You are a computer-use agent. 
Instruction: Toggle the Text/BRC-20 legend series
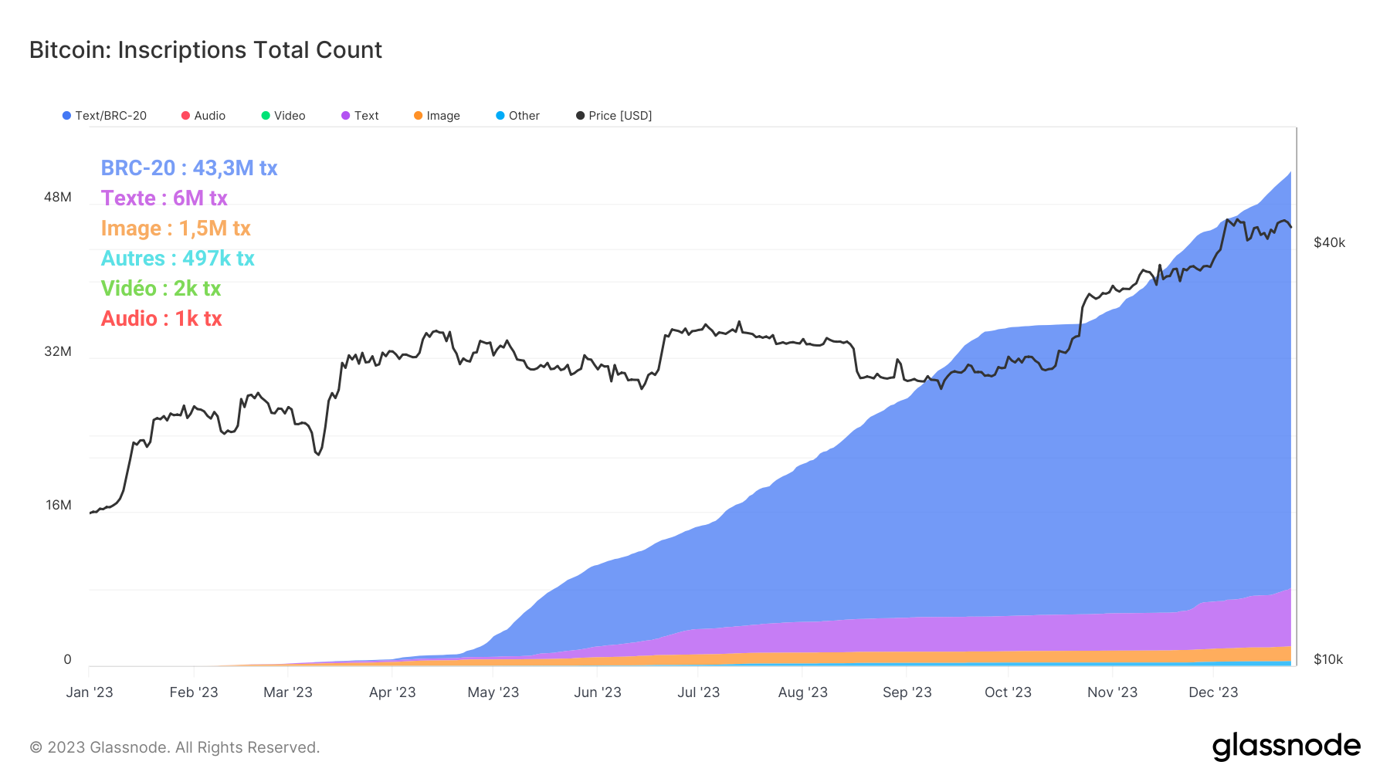point(104,116)
